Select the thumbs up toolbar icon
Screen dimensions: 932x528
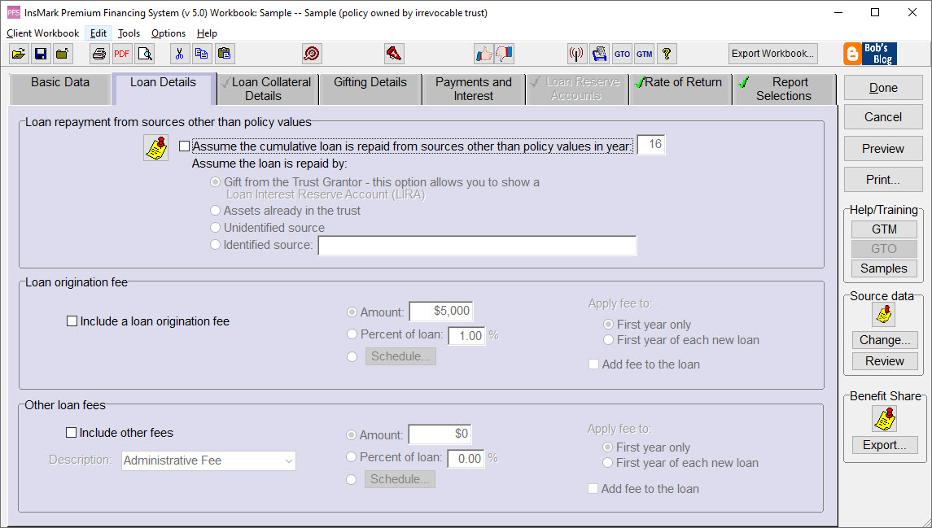click(x=484, y=53)
